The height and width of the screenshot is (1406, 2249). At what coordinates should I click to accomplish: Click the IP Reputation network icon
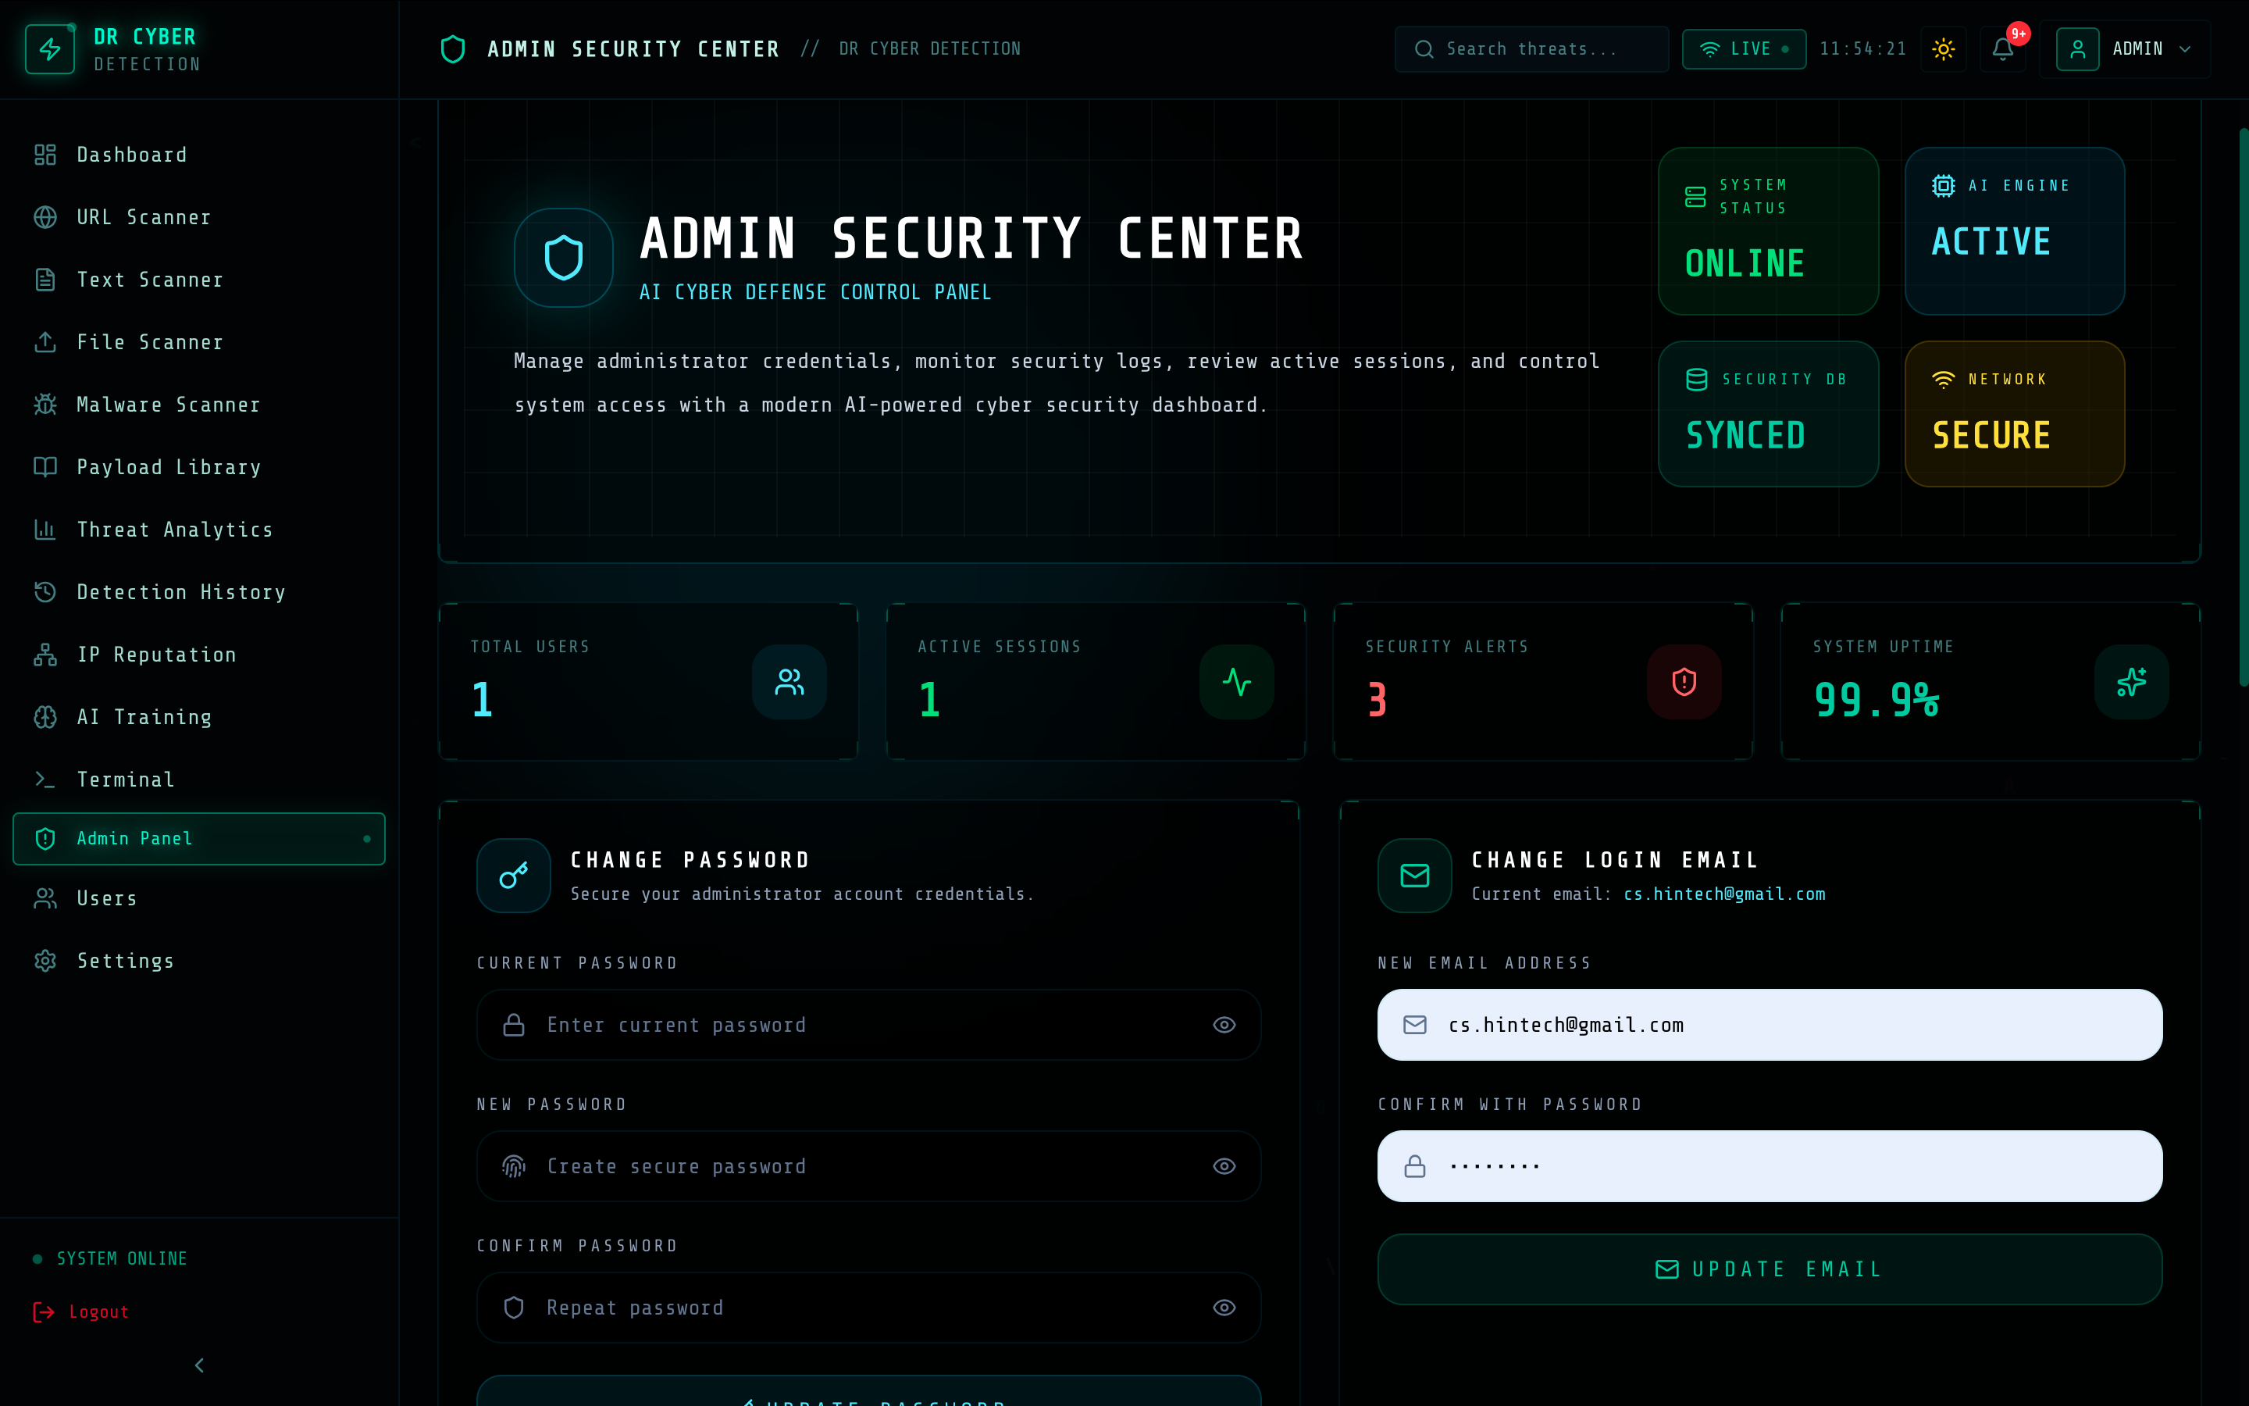(45, 655)
